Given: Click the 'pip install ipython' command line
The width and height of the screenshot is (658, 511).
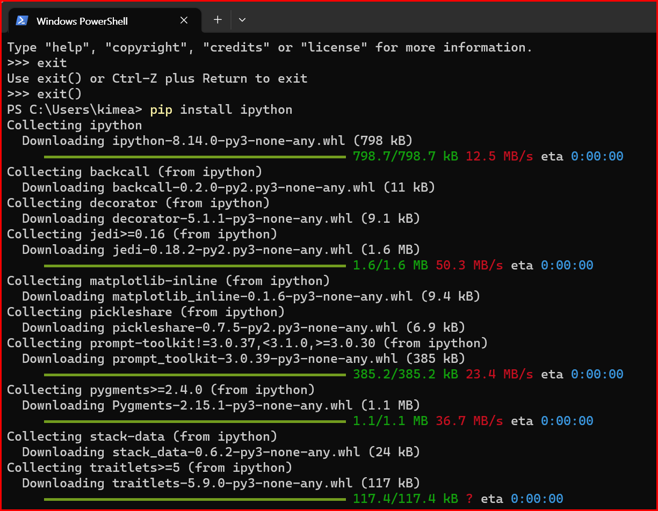Looking at the screenshot, I should [150, 109].
